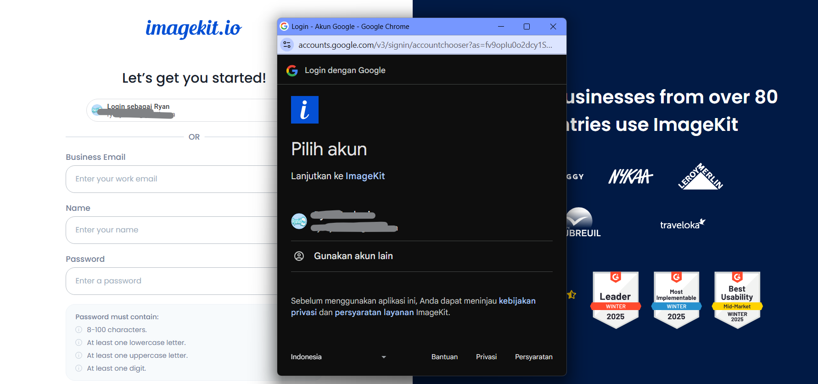Close the Google login Chrome popup
The image size is (818, 384).
coord(553,27)
